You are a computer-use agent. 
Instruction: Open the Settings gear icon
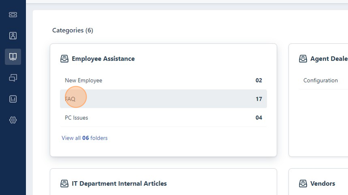click(13, 120)
